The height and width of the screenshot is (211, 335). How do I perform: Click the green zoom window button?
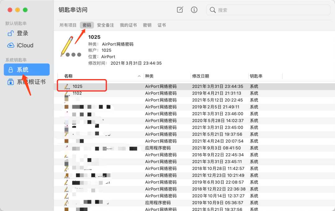click(x=25, y=10)
